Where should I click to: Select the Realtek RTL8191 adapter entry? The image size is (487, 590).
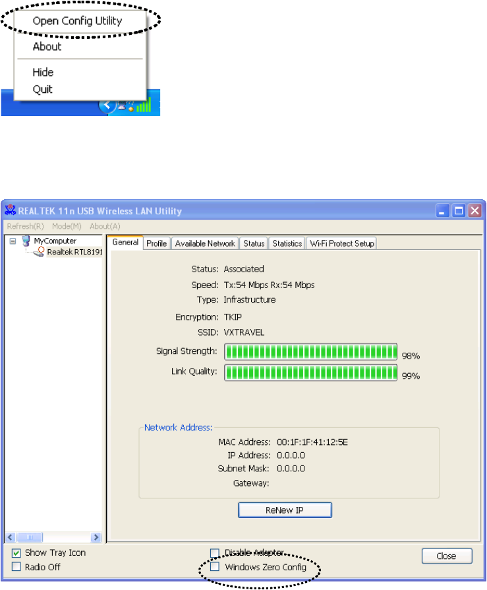(74, 252)
